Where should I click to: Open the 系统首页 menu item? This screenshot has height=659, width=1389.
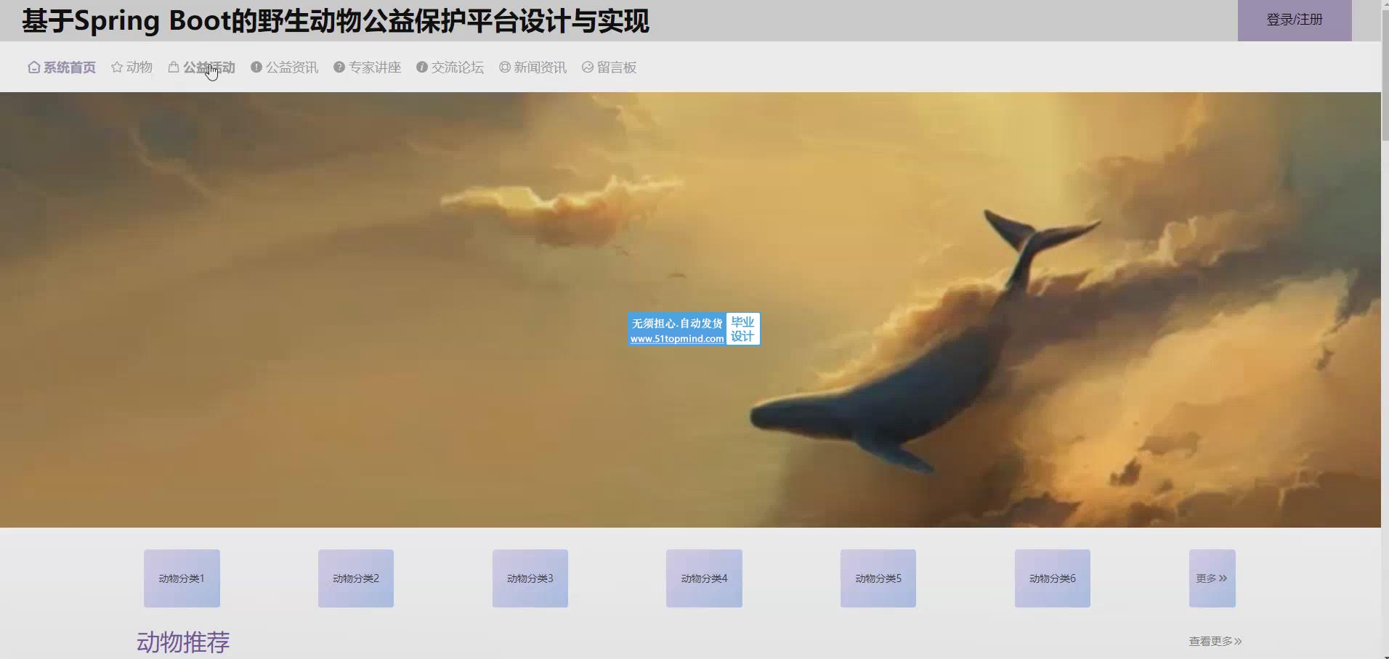point(62,67)
